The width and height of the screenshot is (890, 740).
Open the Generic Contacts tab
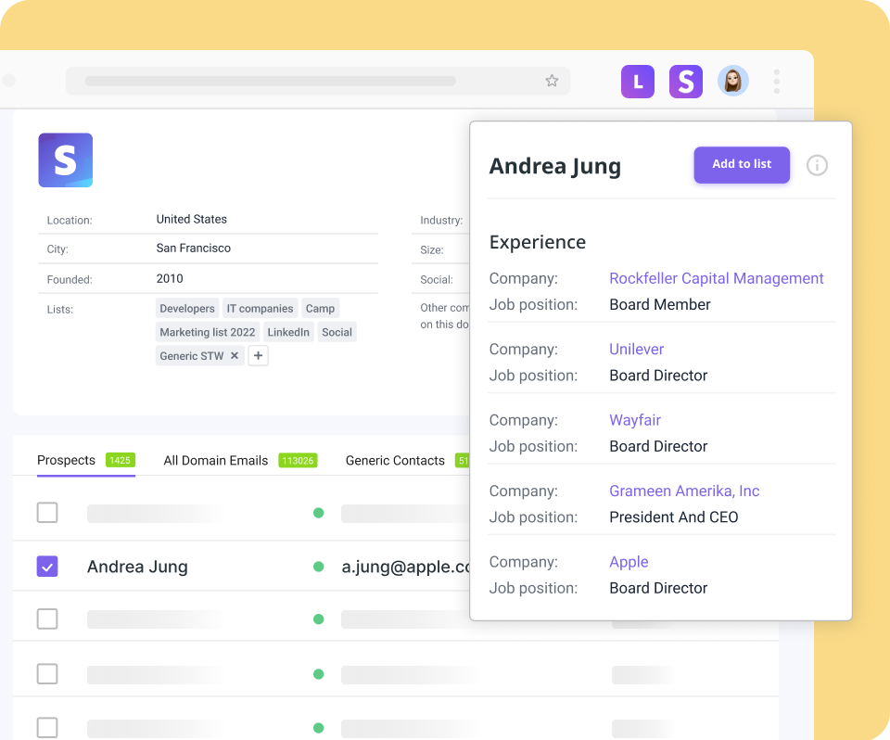394,460
